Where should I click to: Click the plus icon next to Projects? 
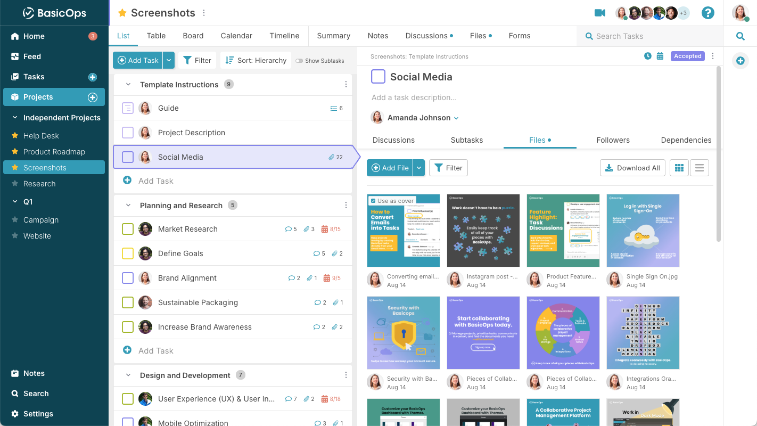click(92, 97)
